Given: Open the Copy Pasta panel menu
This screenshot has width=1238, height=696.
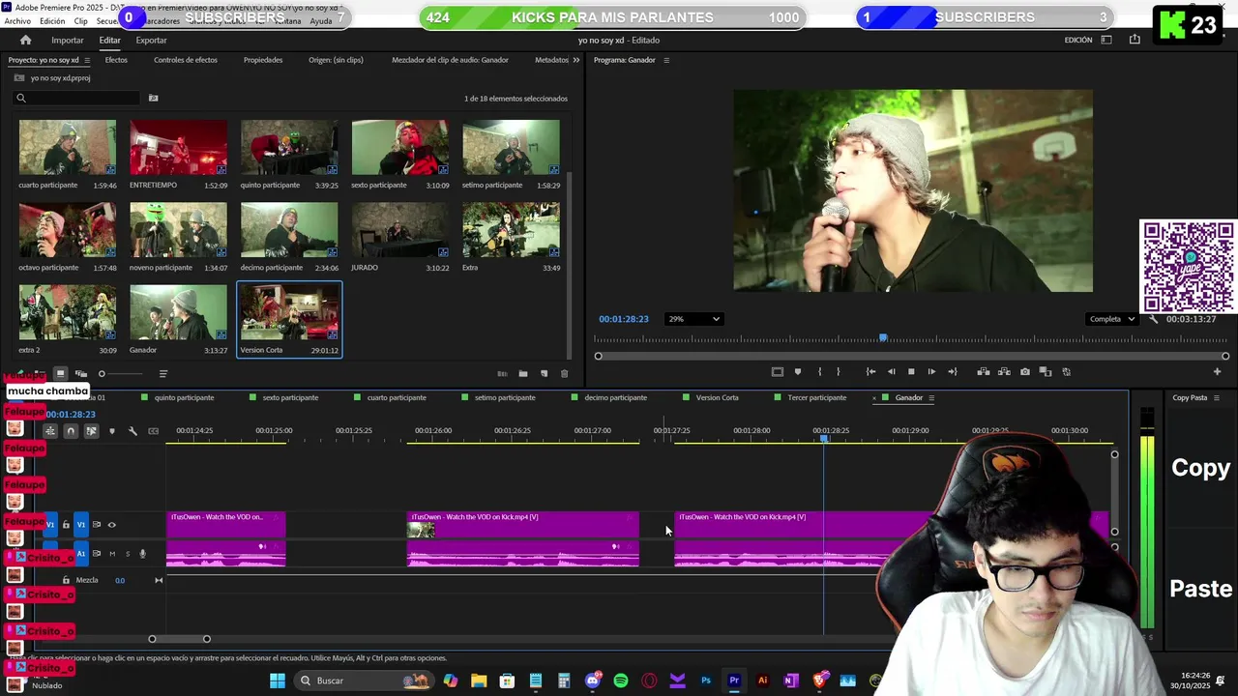Looking at the screenshot, I should point(1217,398).
